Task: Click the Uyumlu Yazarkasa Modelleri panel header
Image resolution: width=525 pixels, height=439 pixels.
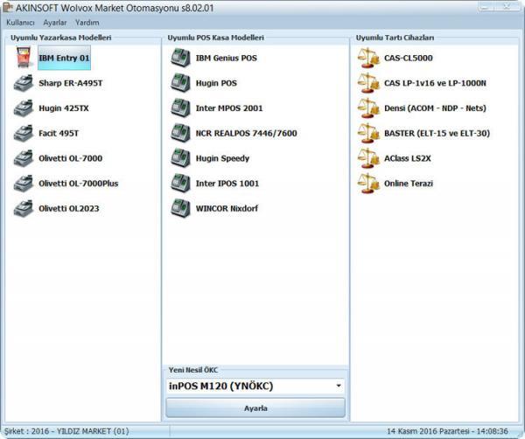Action: click(x=61, y=38)
